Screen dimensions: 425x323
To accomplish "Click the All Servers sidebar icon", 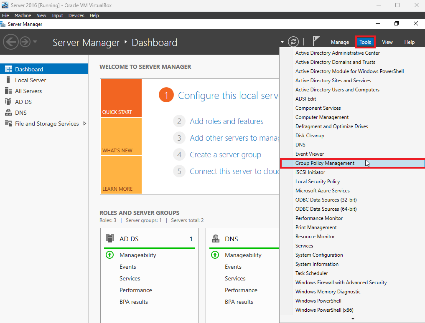I will pyautogui.click(x=8, y=91).
